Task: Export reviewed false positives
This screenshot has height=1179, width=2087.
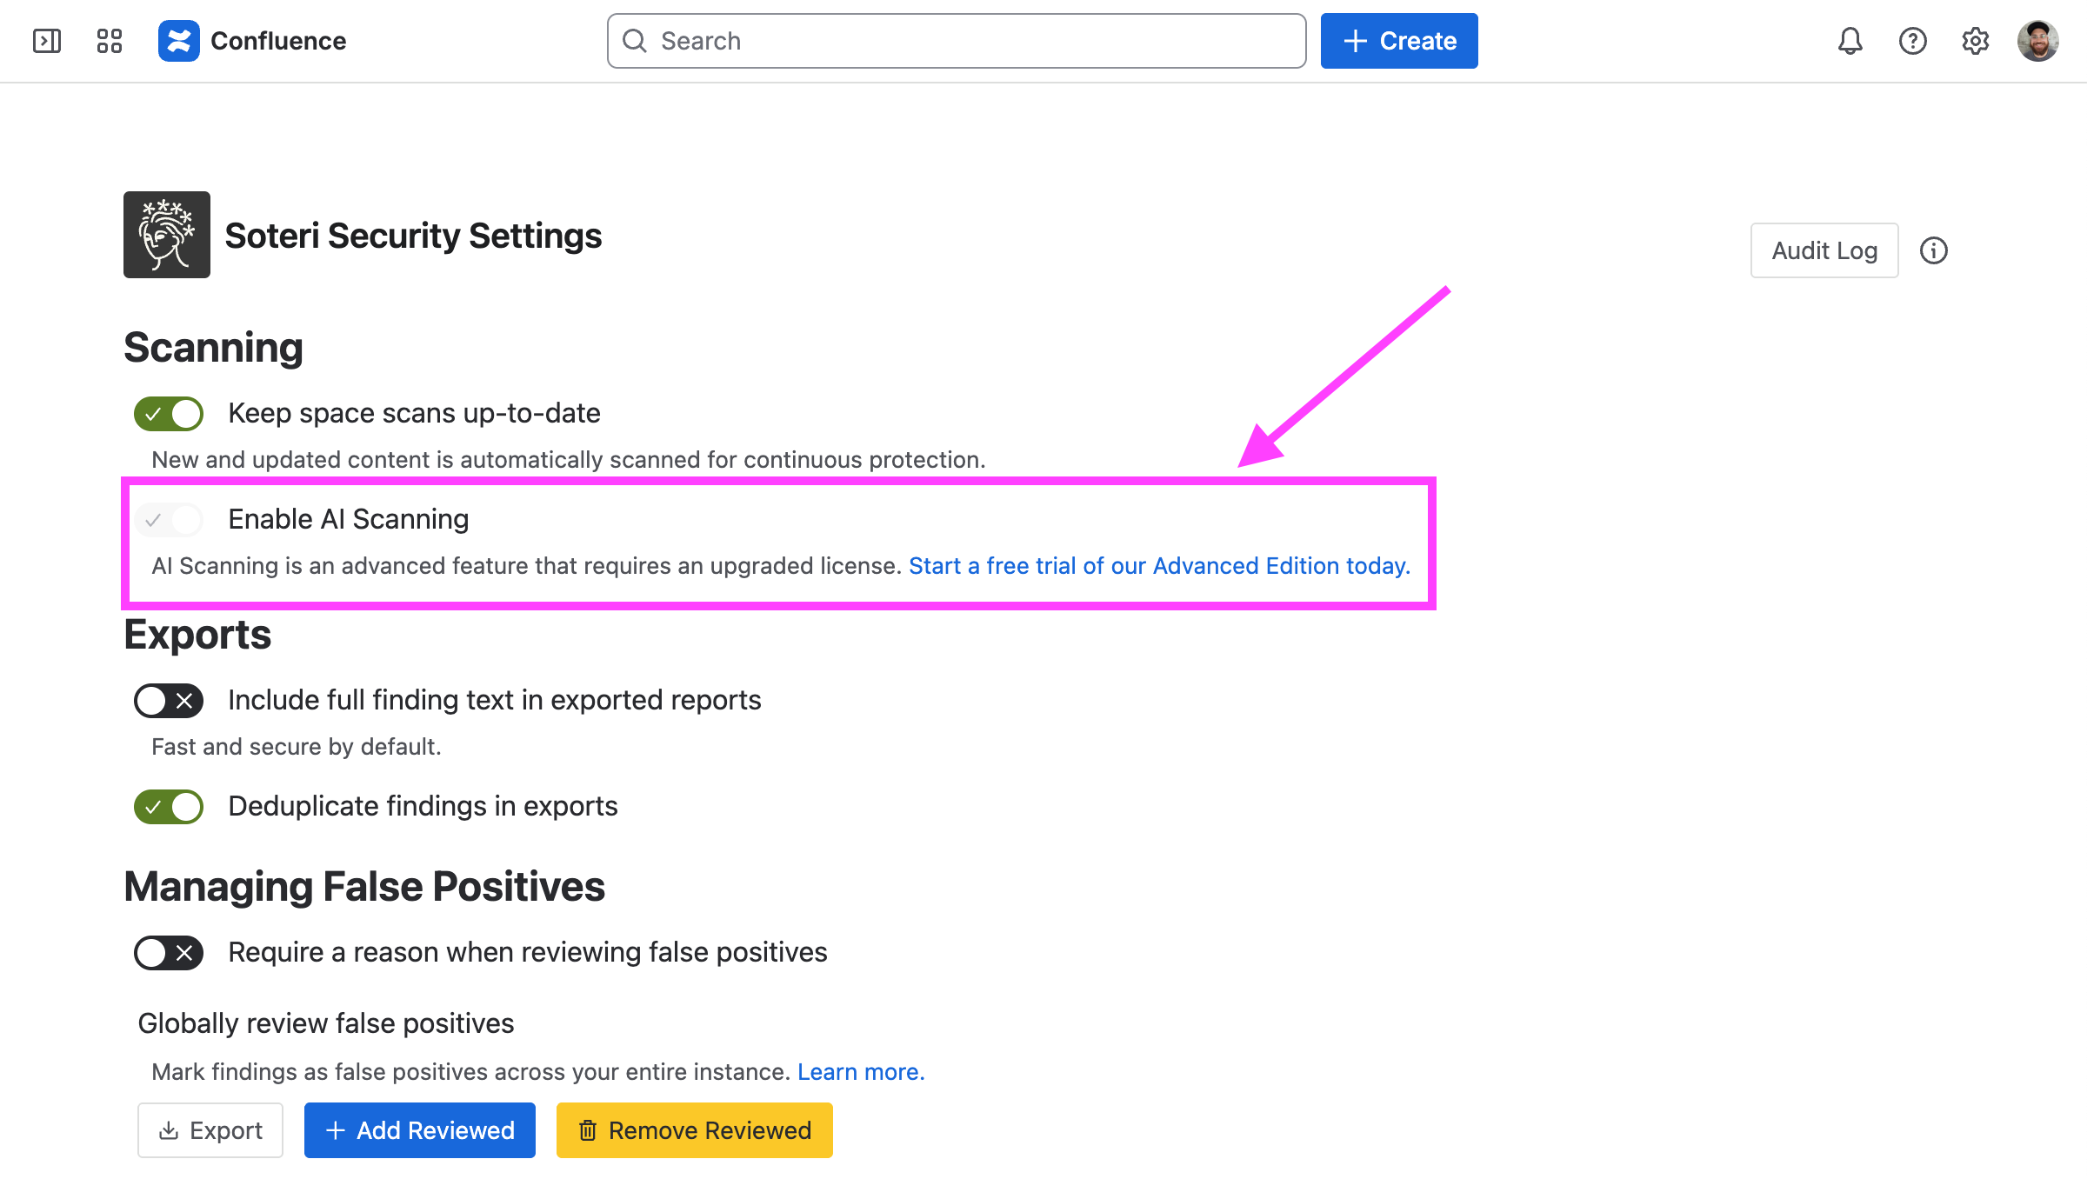Action: coord(210,1130)
